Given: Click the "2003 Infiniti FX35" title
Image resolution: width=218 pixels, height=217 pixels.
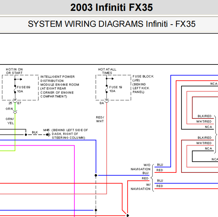Looking at the screenshot, I should pos(111,7).
